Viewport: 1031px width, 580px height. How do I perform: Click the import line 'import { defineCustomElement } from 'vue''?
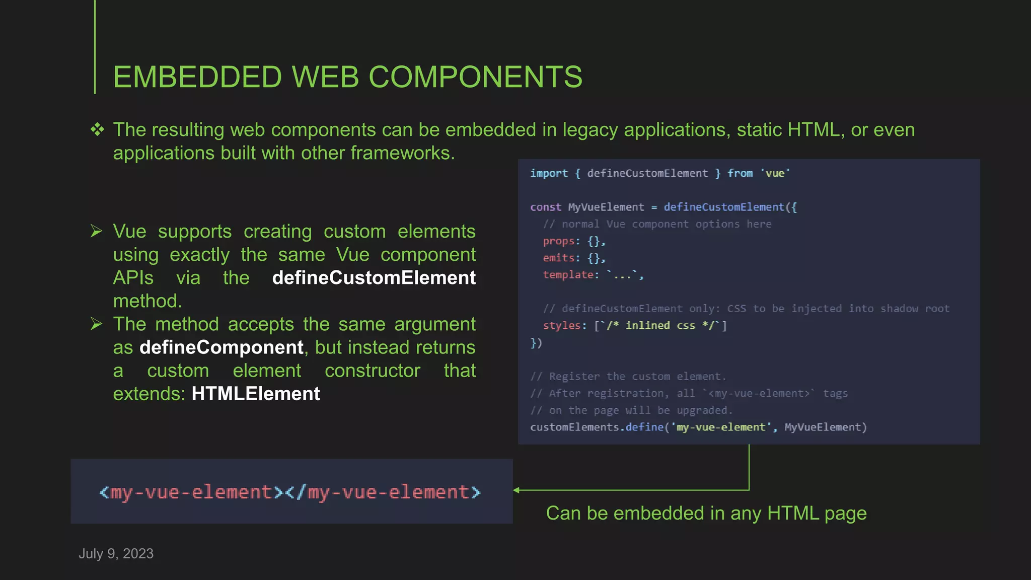click(660, 173)
